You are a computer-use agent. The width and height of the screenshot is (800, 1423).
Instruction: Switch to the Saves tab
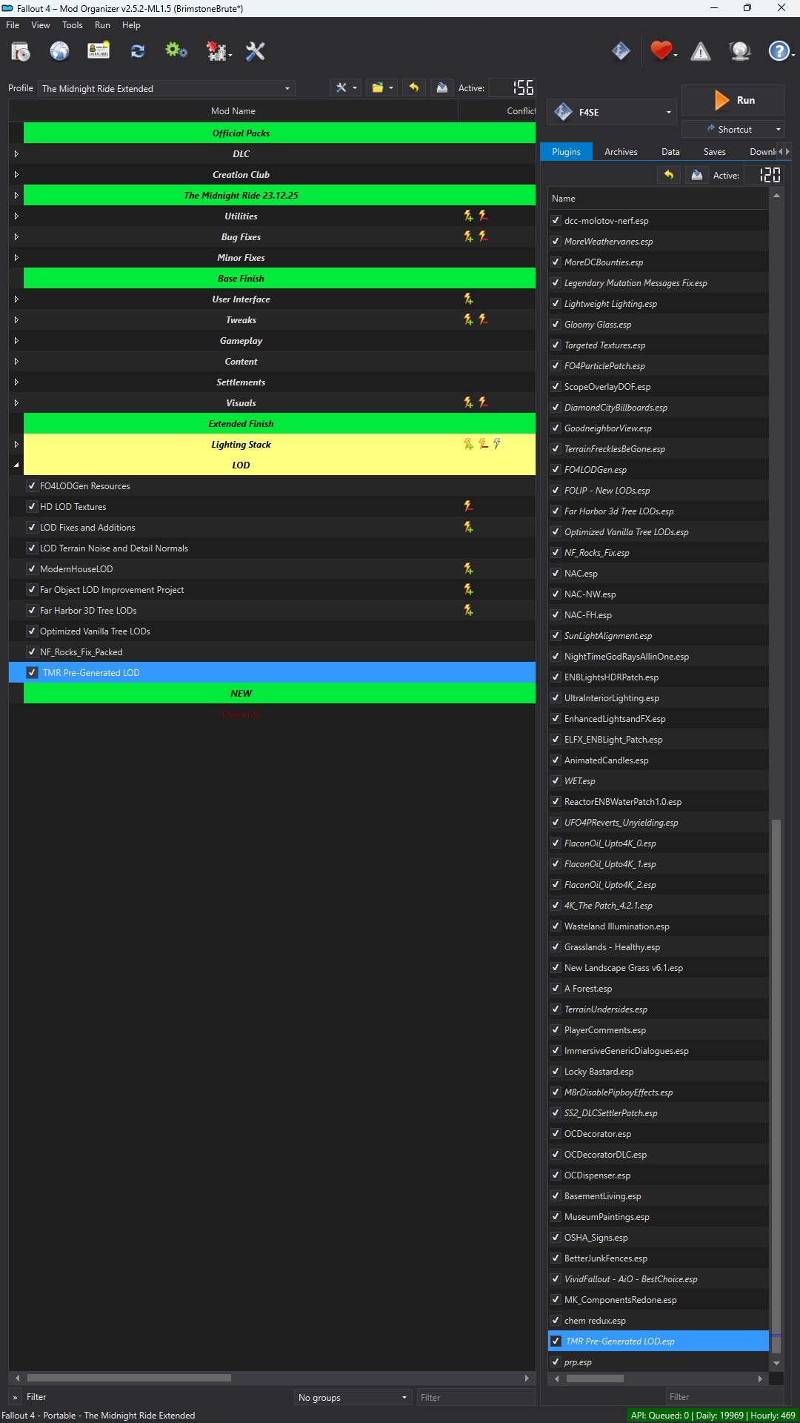pyautogui.click(x=714, y=151)
